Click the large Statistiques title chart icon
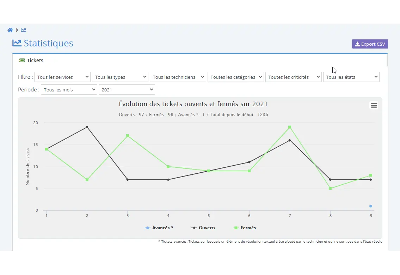400x275 pixels. pyautogui.click(x=17, y=43)
